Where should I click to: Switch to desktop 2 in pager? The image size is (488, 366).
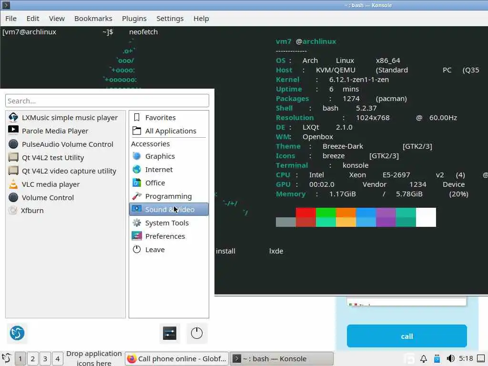33,359
